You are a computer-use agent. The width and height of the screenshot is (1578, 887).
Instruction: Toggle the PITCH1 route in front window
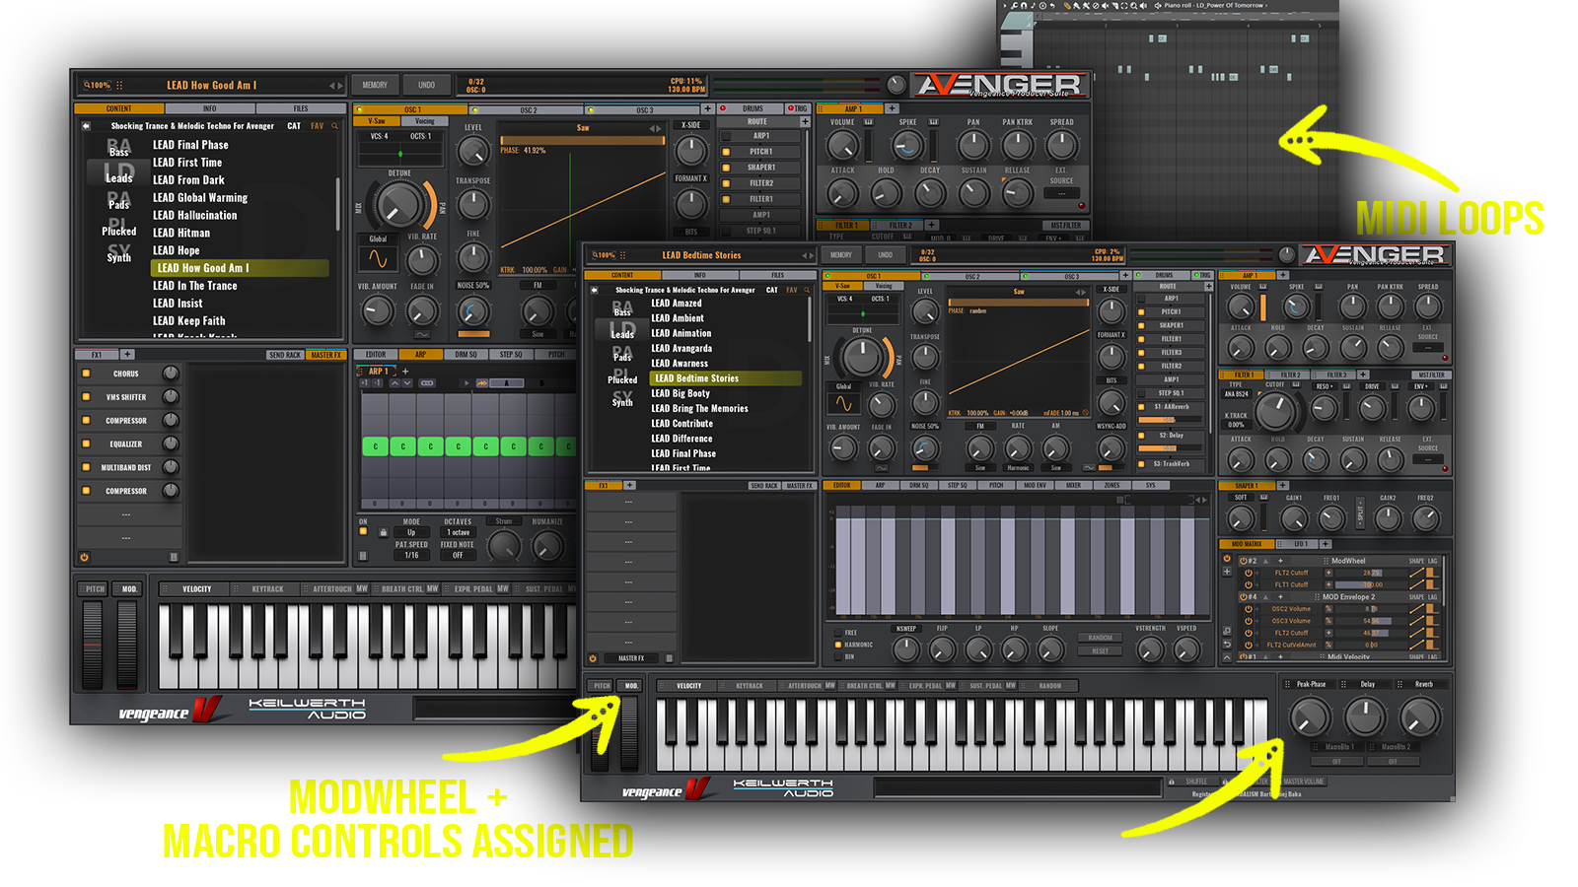coord(1141,311)
